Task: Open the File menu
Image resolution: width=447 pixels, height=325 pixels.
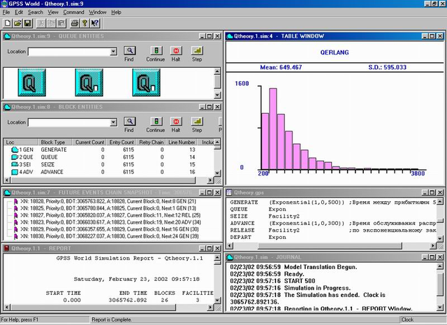Action: 6,13
